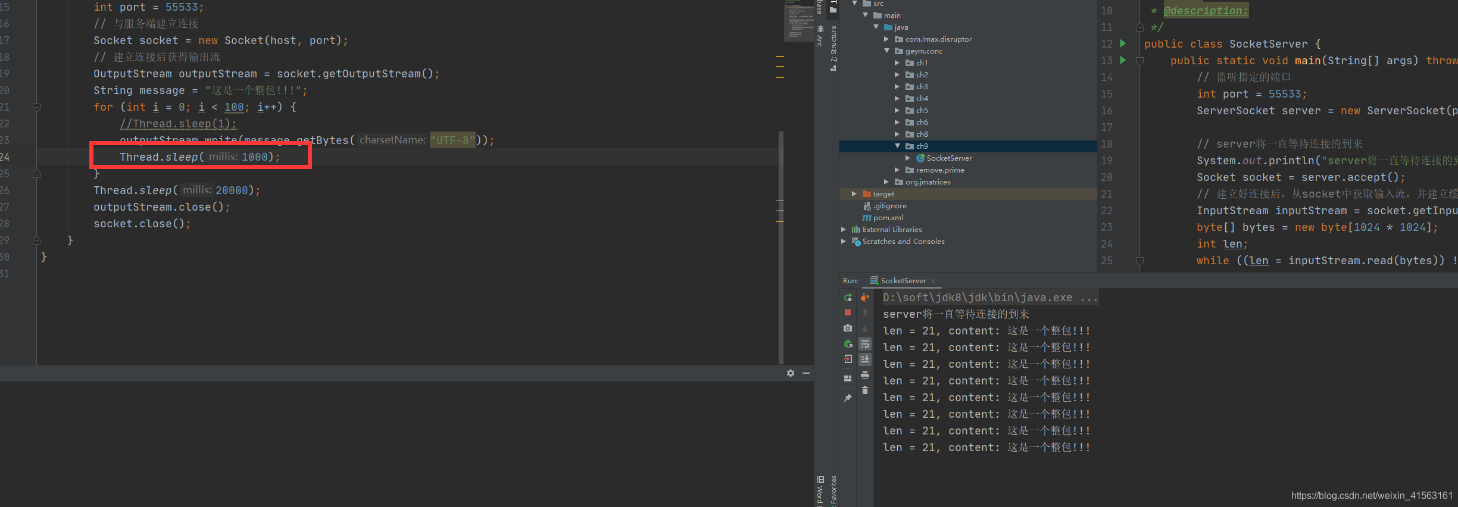The image size is (1458, 507).
Task: Clear all console output with trash icon
Action: click(865, 390)
